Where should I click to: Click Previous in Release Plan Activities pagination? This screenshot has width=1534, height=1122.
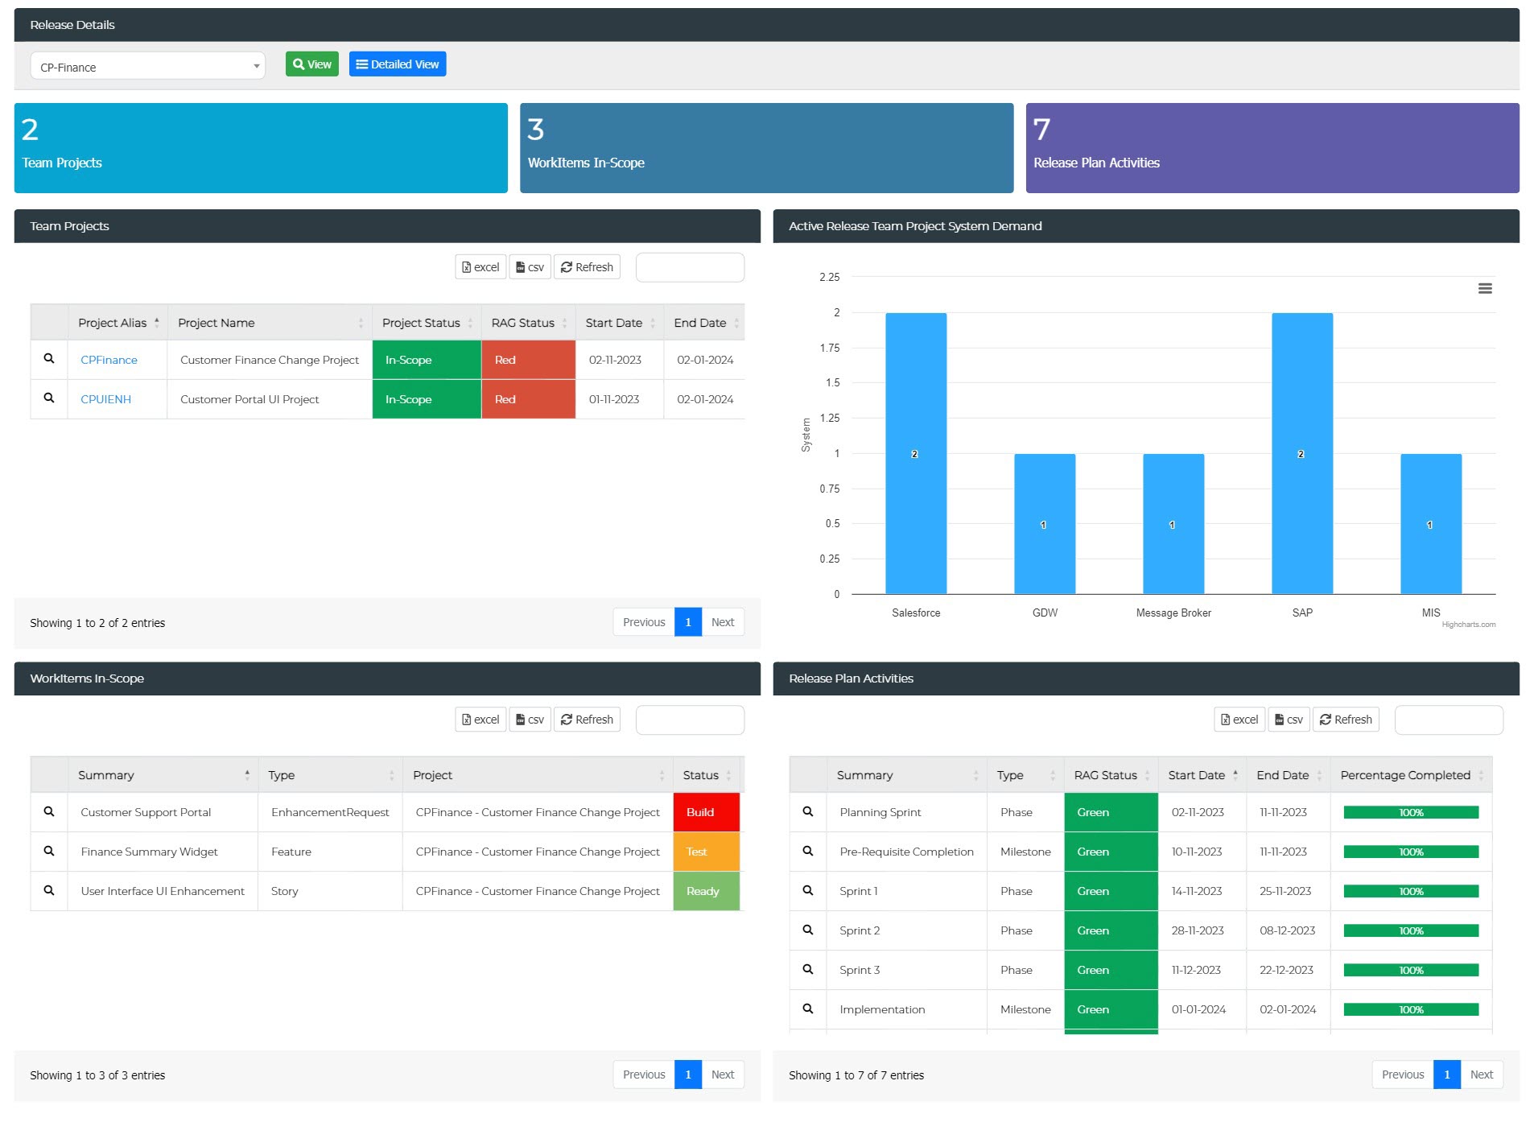pos(1403,1075)
